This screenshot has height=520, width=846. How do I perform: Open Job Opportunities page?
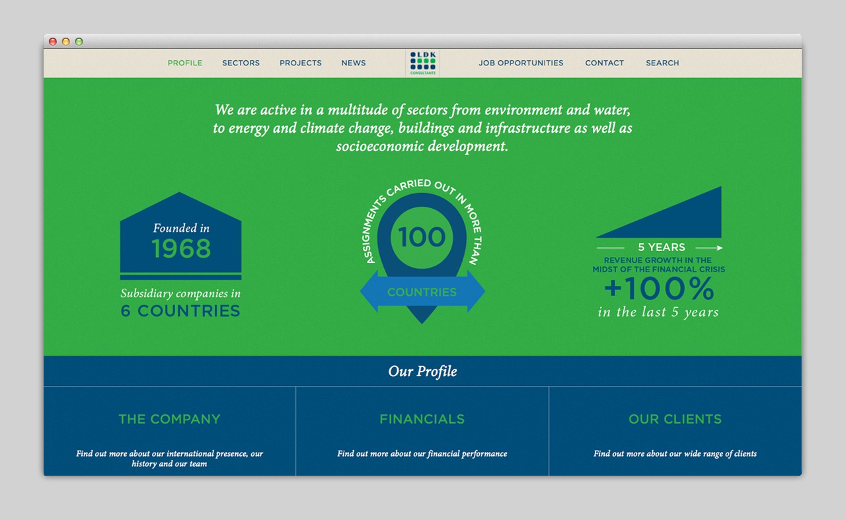point(521,63)
